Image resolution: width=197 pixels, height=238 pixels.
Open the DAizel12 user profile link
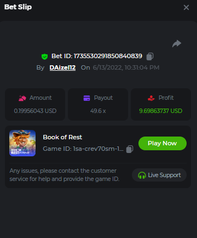pyautogui.click(x=62, y=67)
